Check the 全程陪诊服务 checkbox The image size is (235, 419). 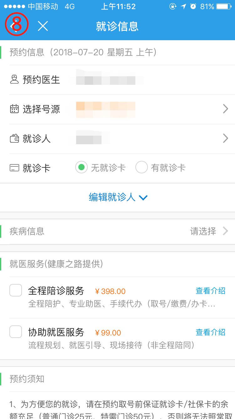(x=16, y=290)
